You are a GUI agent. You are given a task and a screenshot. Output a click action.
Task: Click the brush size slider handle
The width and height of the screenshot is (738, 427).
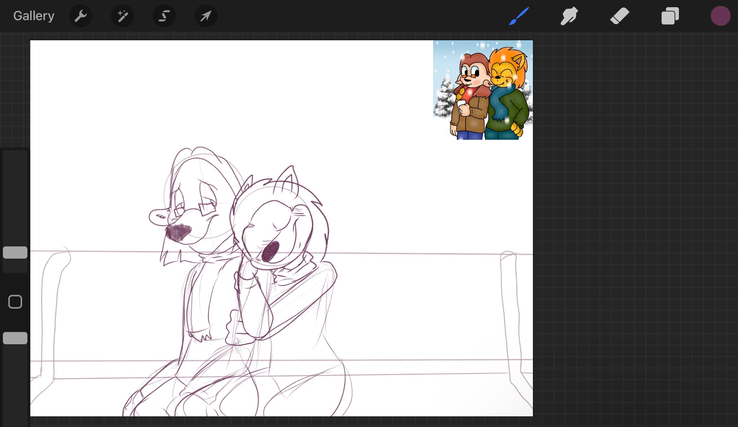(x=15, y=253)
